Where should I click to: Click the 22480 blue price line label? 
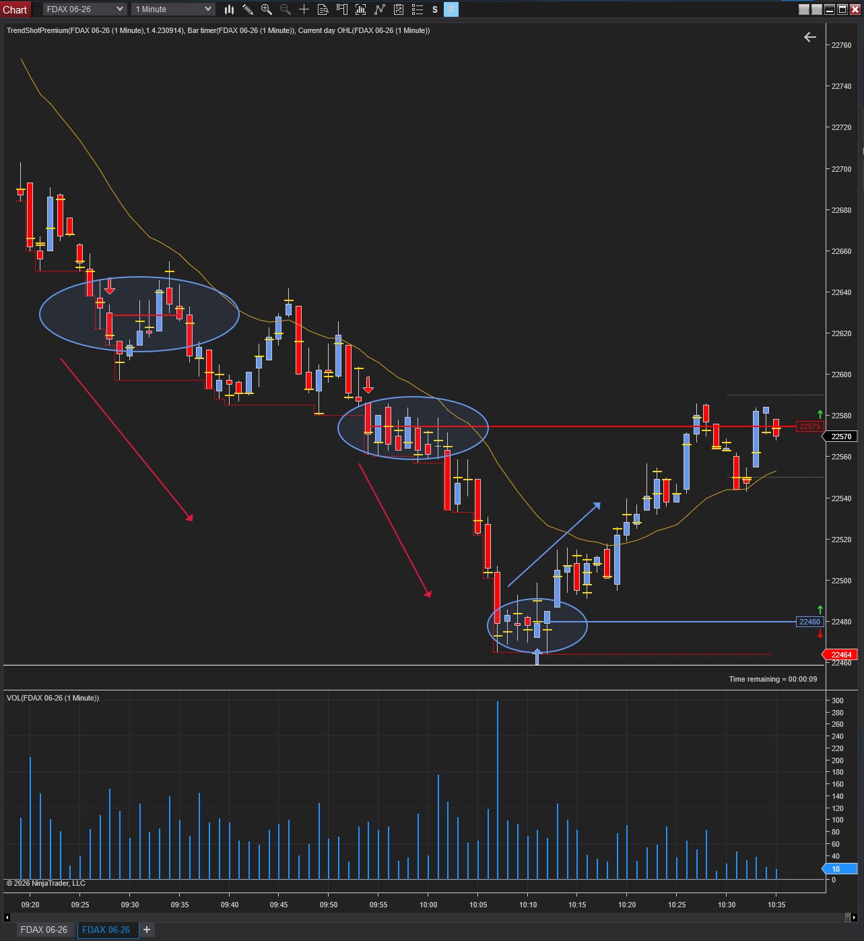pos(809,622)
